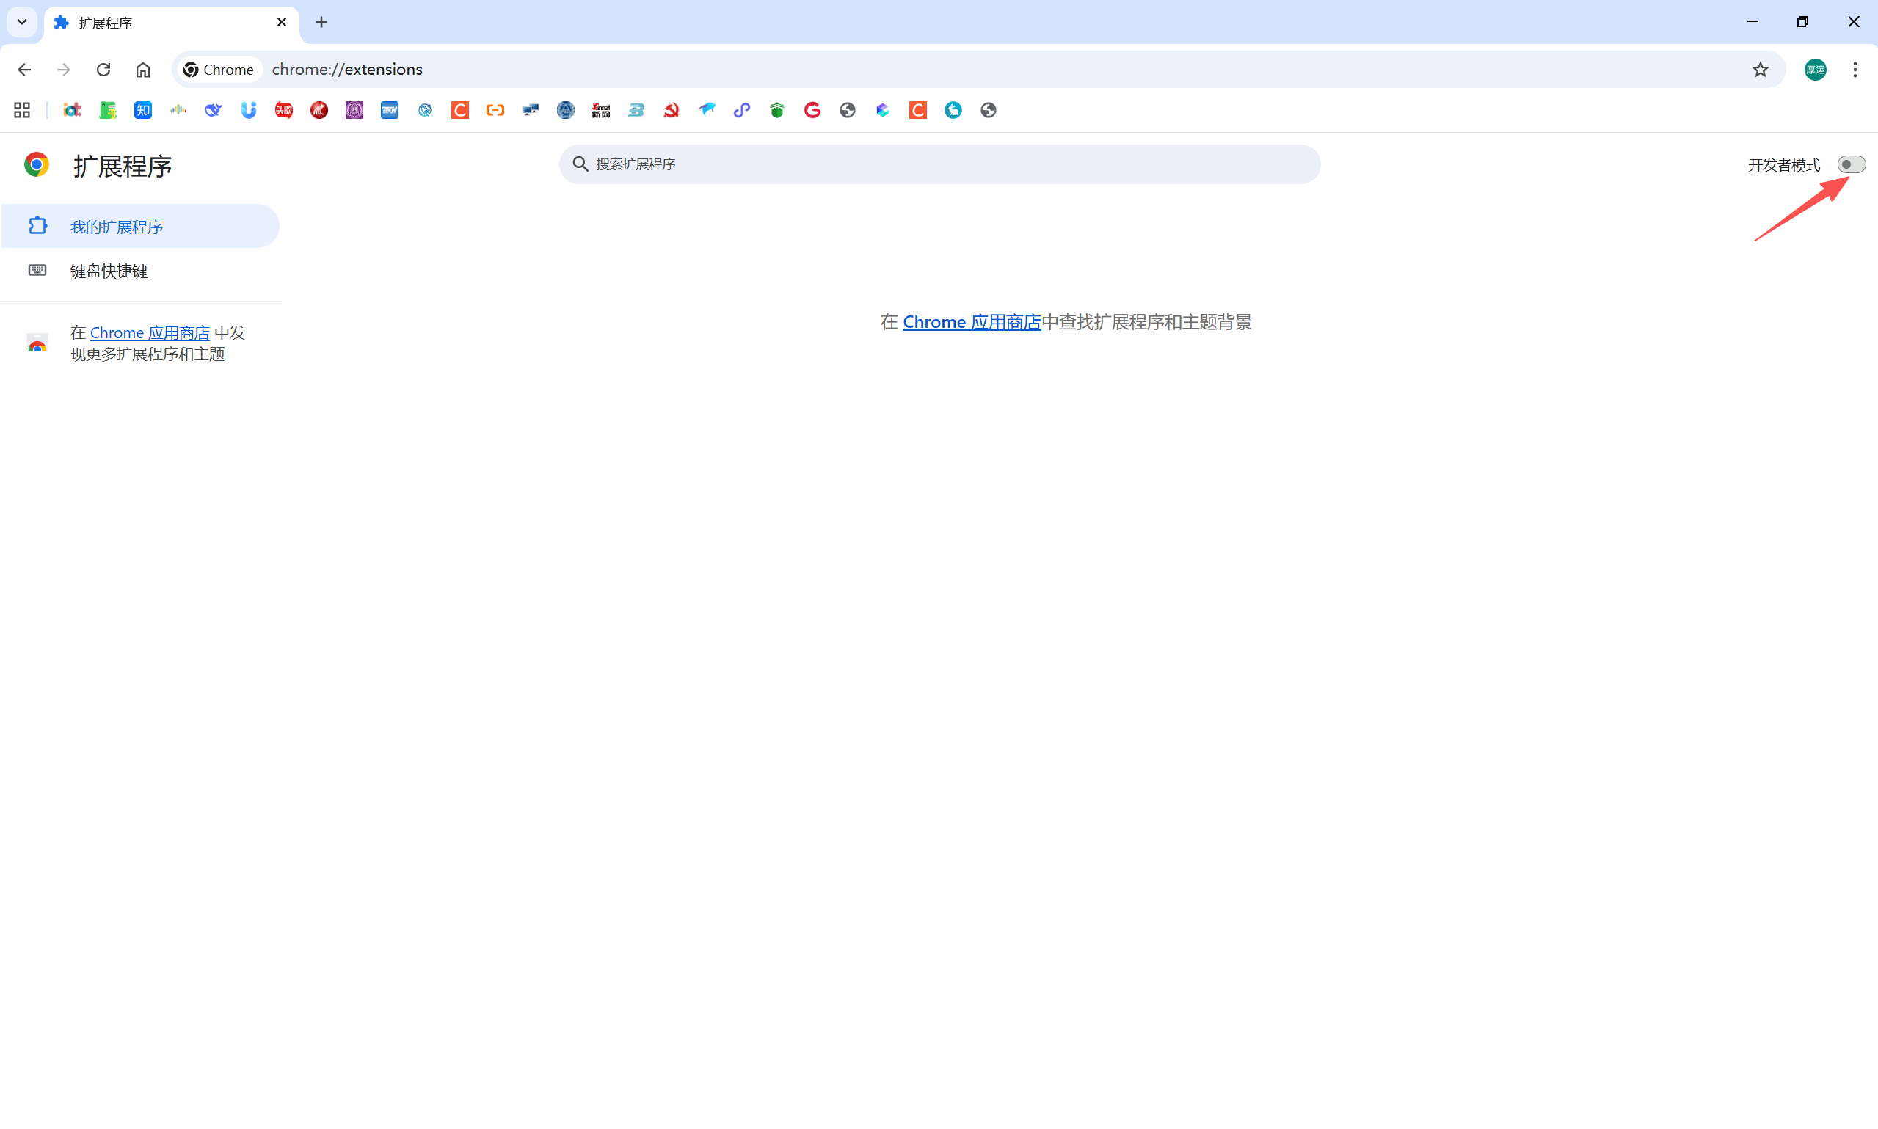
Task: Close the 扩展程序 tab
Action: pyautogui.click(x=282, y=22)
